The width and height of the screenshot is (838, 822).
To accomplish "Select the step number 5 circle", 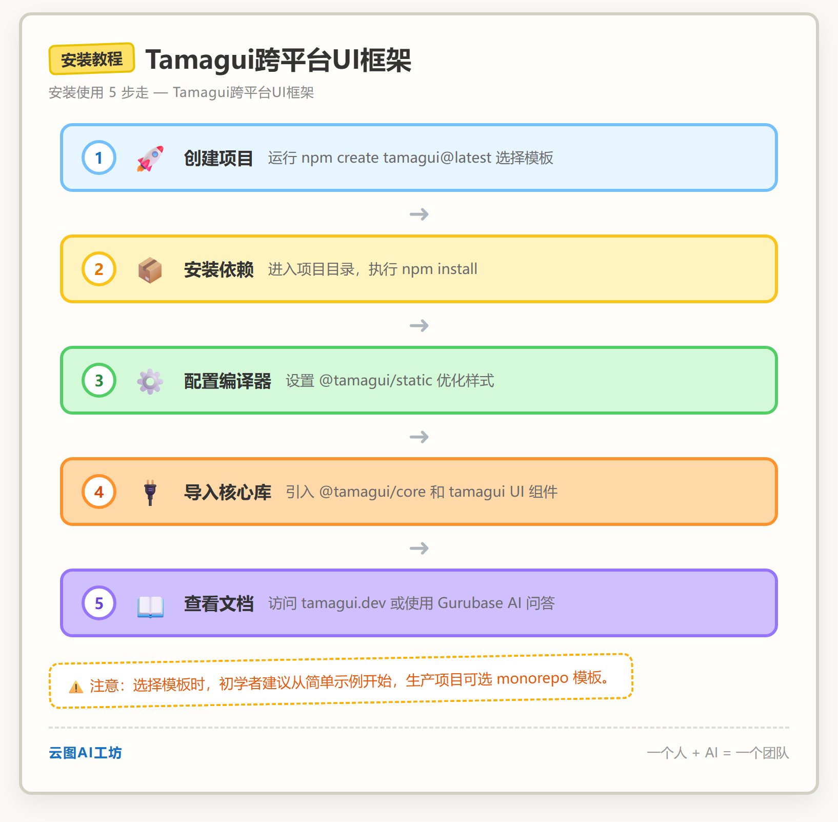I will pyautogui.click(x=99, y=603).
